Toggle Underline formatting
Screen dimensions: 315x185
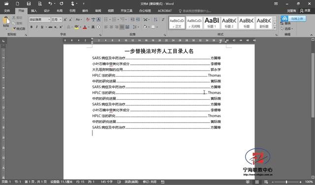coord(42,27)
